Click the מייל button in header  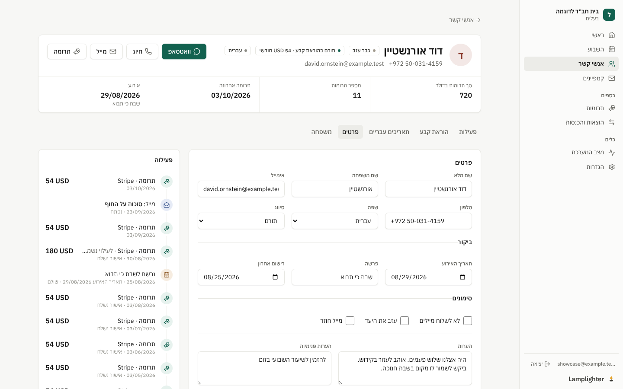pyautogui.click(x=106, y=51)
